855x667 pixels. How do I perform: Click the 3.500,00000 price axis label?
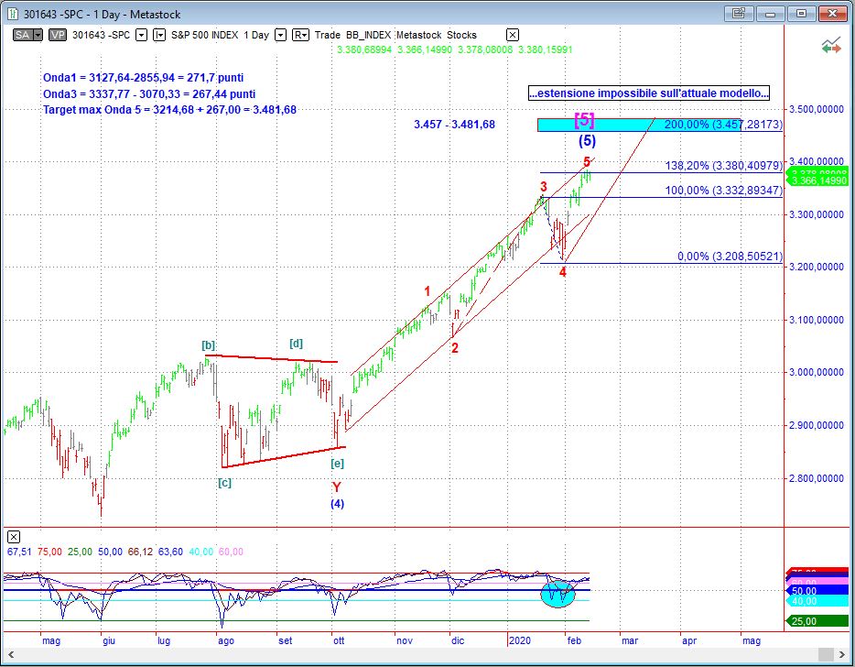click(x=817, y=110)
